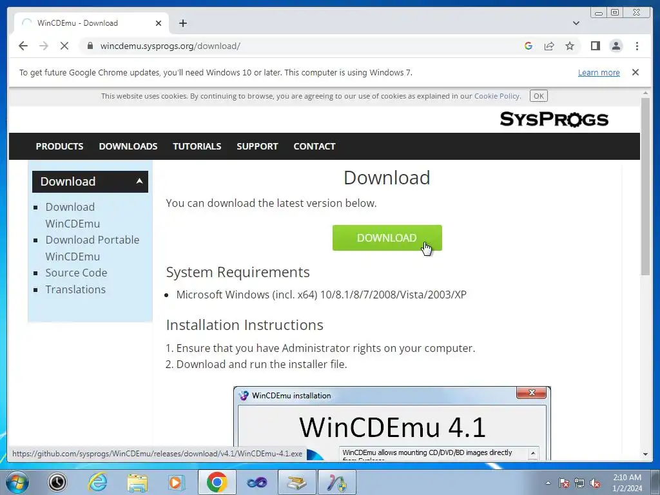Open Windows Media Player in taskbar
660x495 pixels.
(177, 482)
